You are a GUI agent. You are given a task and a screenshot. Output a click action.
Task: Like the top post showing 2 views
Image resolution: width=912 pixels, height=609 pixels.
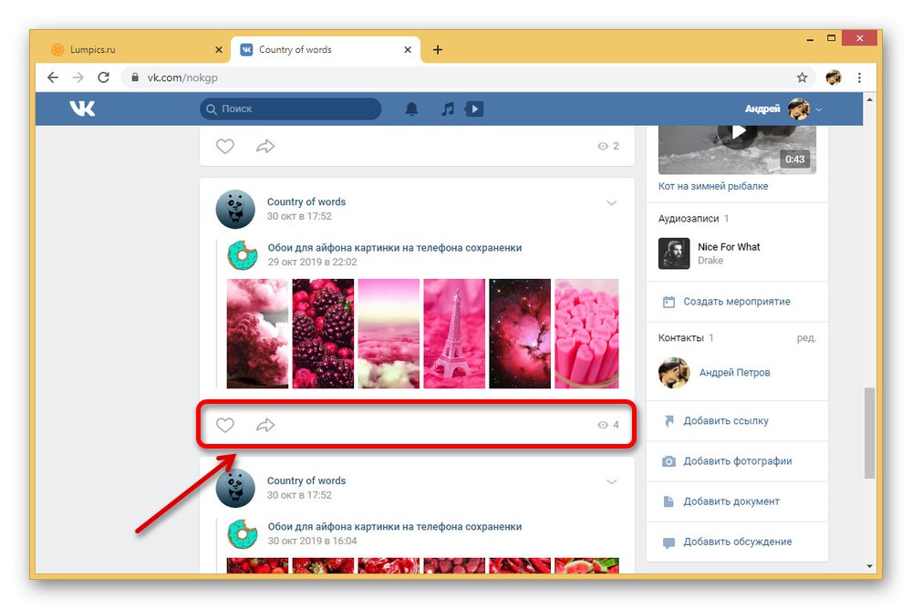tap(225, 146)
